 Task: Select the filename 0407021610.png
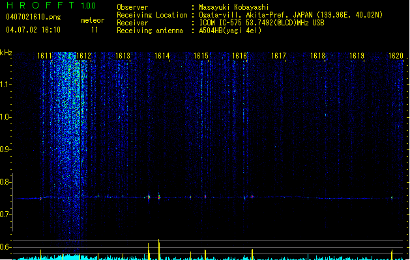pos(33,17)
